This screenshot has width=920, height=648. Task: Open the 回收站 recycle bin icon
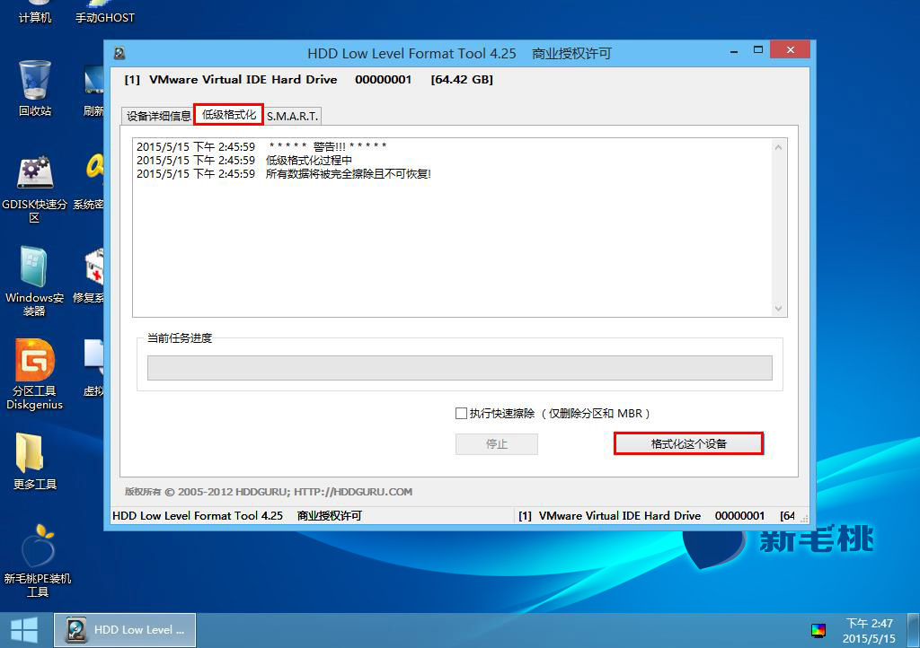point(35,88)
